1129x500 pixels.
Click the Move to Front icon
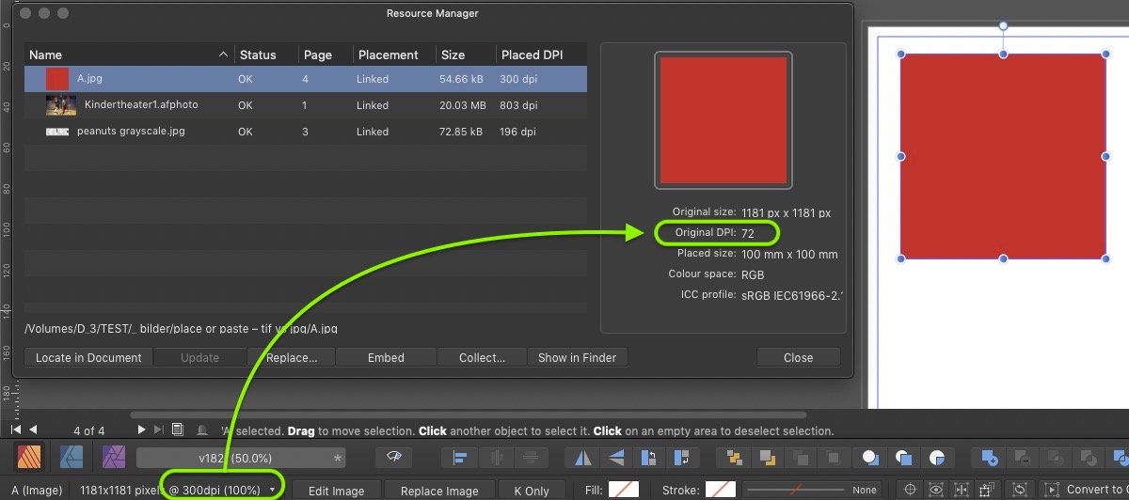click(732, 458)
